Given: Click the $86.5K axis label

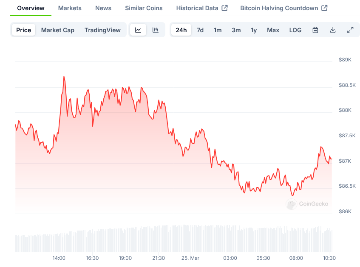Looking at the screenshot, I should pos(347,186).
